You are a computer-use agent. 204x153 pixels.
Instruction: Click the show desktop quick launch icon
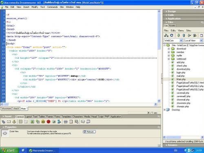pyautogui.click(x=23, y=151)
